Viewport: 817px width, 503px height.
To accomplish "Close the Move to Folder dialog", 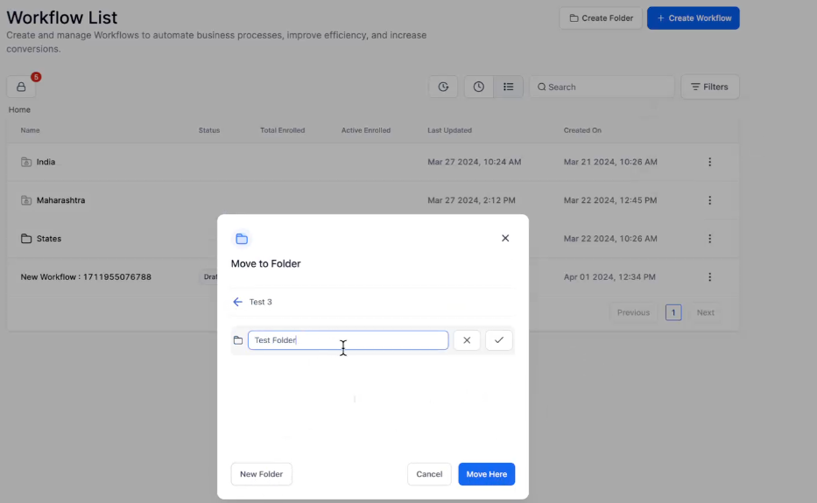I will click(x=505, y=238).
